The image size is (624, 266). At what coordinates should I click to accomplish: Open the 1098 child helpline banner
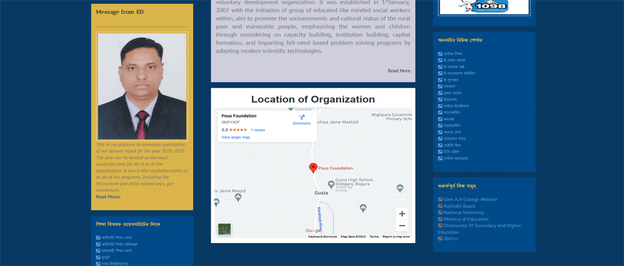click(x=484, y=7)
